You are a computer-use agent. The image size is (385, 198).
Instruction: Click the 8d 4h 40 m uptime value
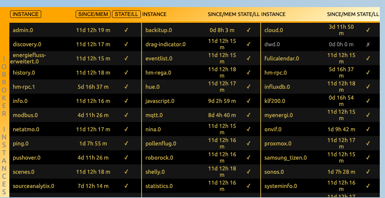[x=222, y=115]
